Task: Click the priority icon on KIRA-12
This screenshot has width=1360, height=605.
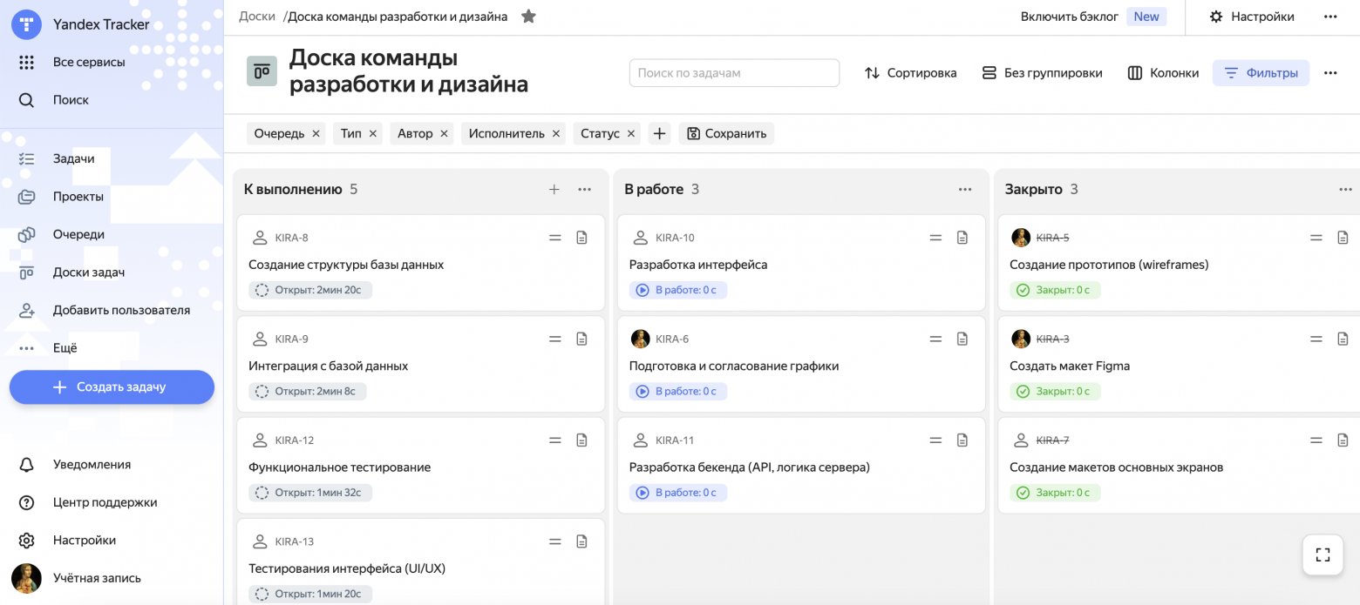Action: (x=555, y=440)
